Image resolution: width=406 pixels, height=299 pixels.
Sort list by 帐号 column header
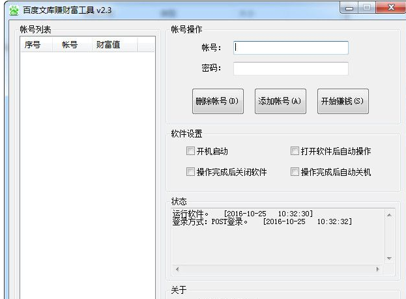click(72, 44)
